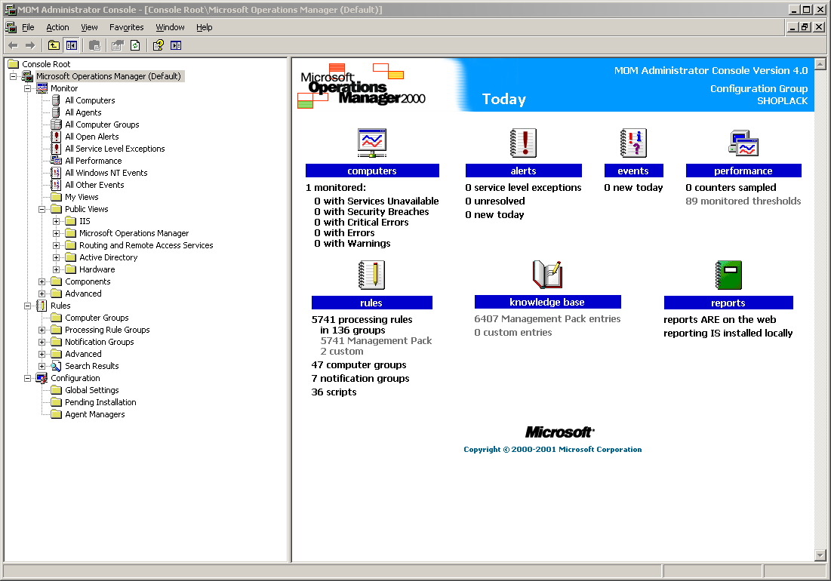
Task: Click the All Computers server icon
Action: click(x=56, y=100)
